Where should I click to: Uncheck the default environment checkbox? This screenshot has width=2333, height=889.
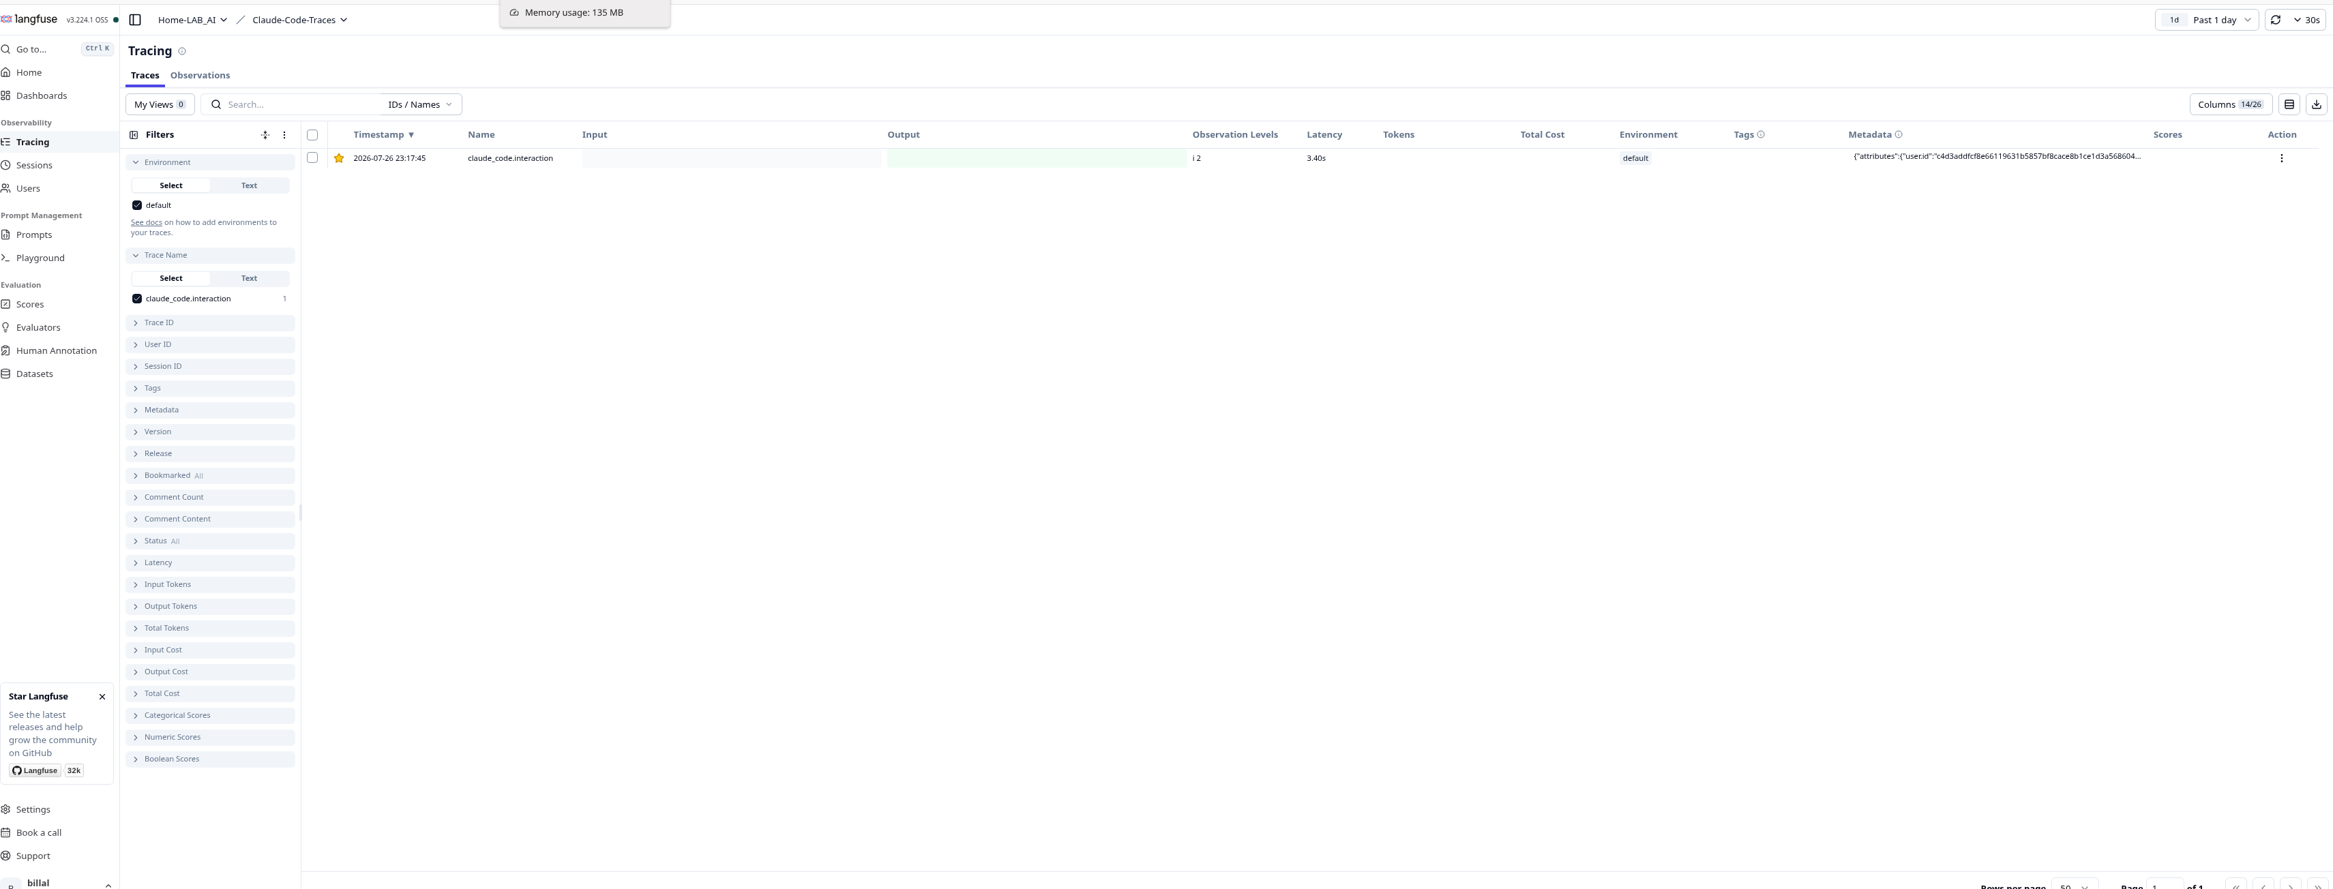(138, 205)
